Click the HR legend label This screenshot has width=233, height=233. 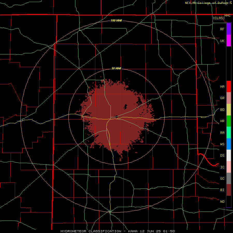pyautogui.click(x=222, y=121)
